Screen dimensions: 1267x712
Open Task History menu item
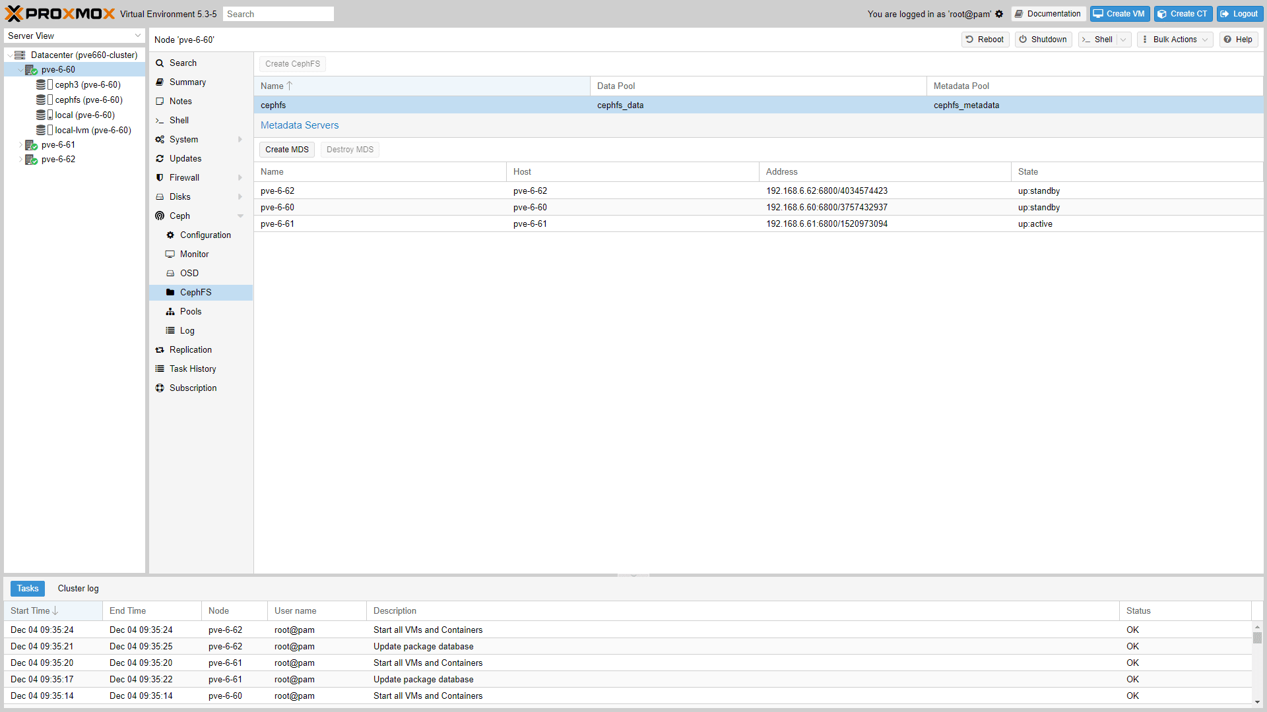193,369
